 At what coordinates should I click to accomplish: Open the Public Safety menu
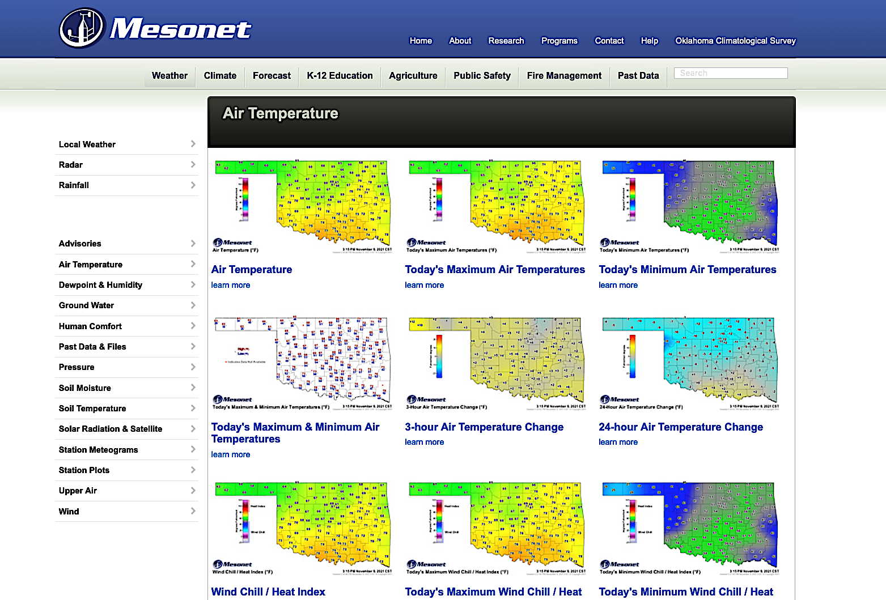pyautogui.click(x=482, y=76)
